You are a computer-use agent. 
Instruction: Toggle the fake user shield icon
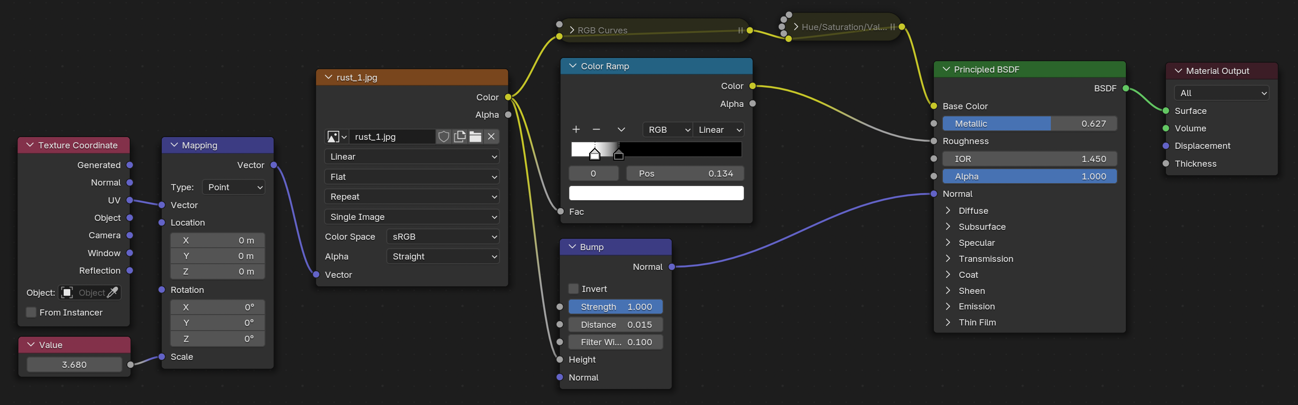click(443, 137)
